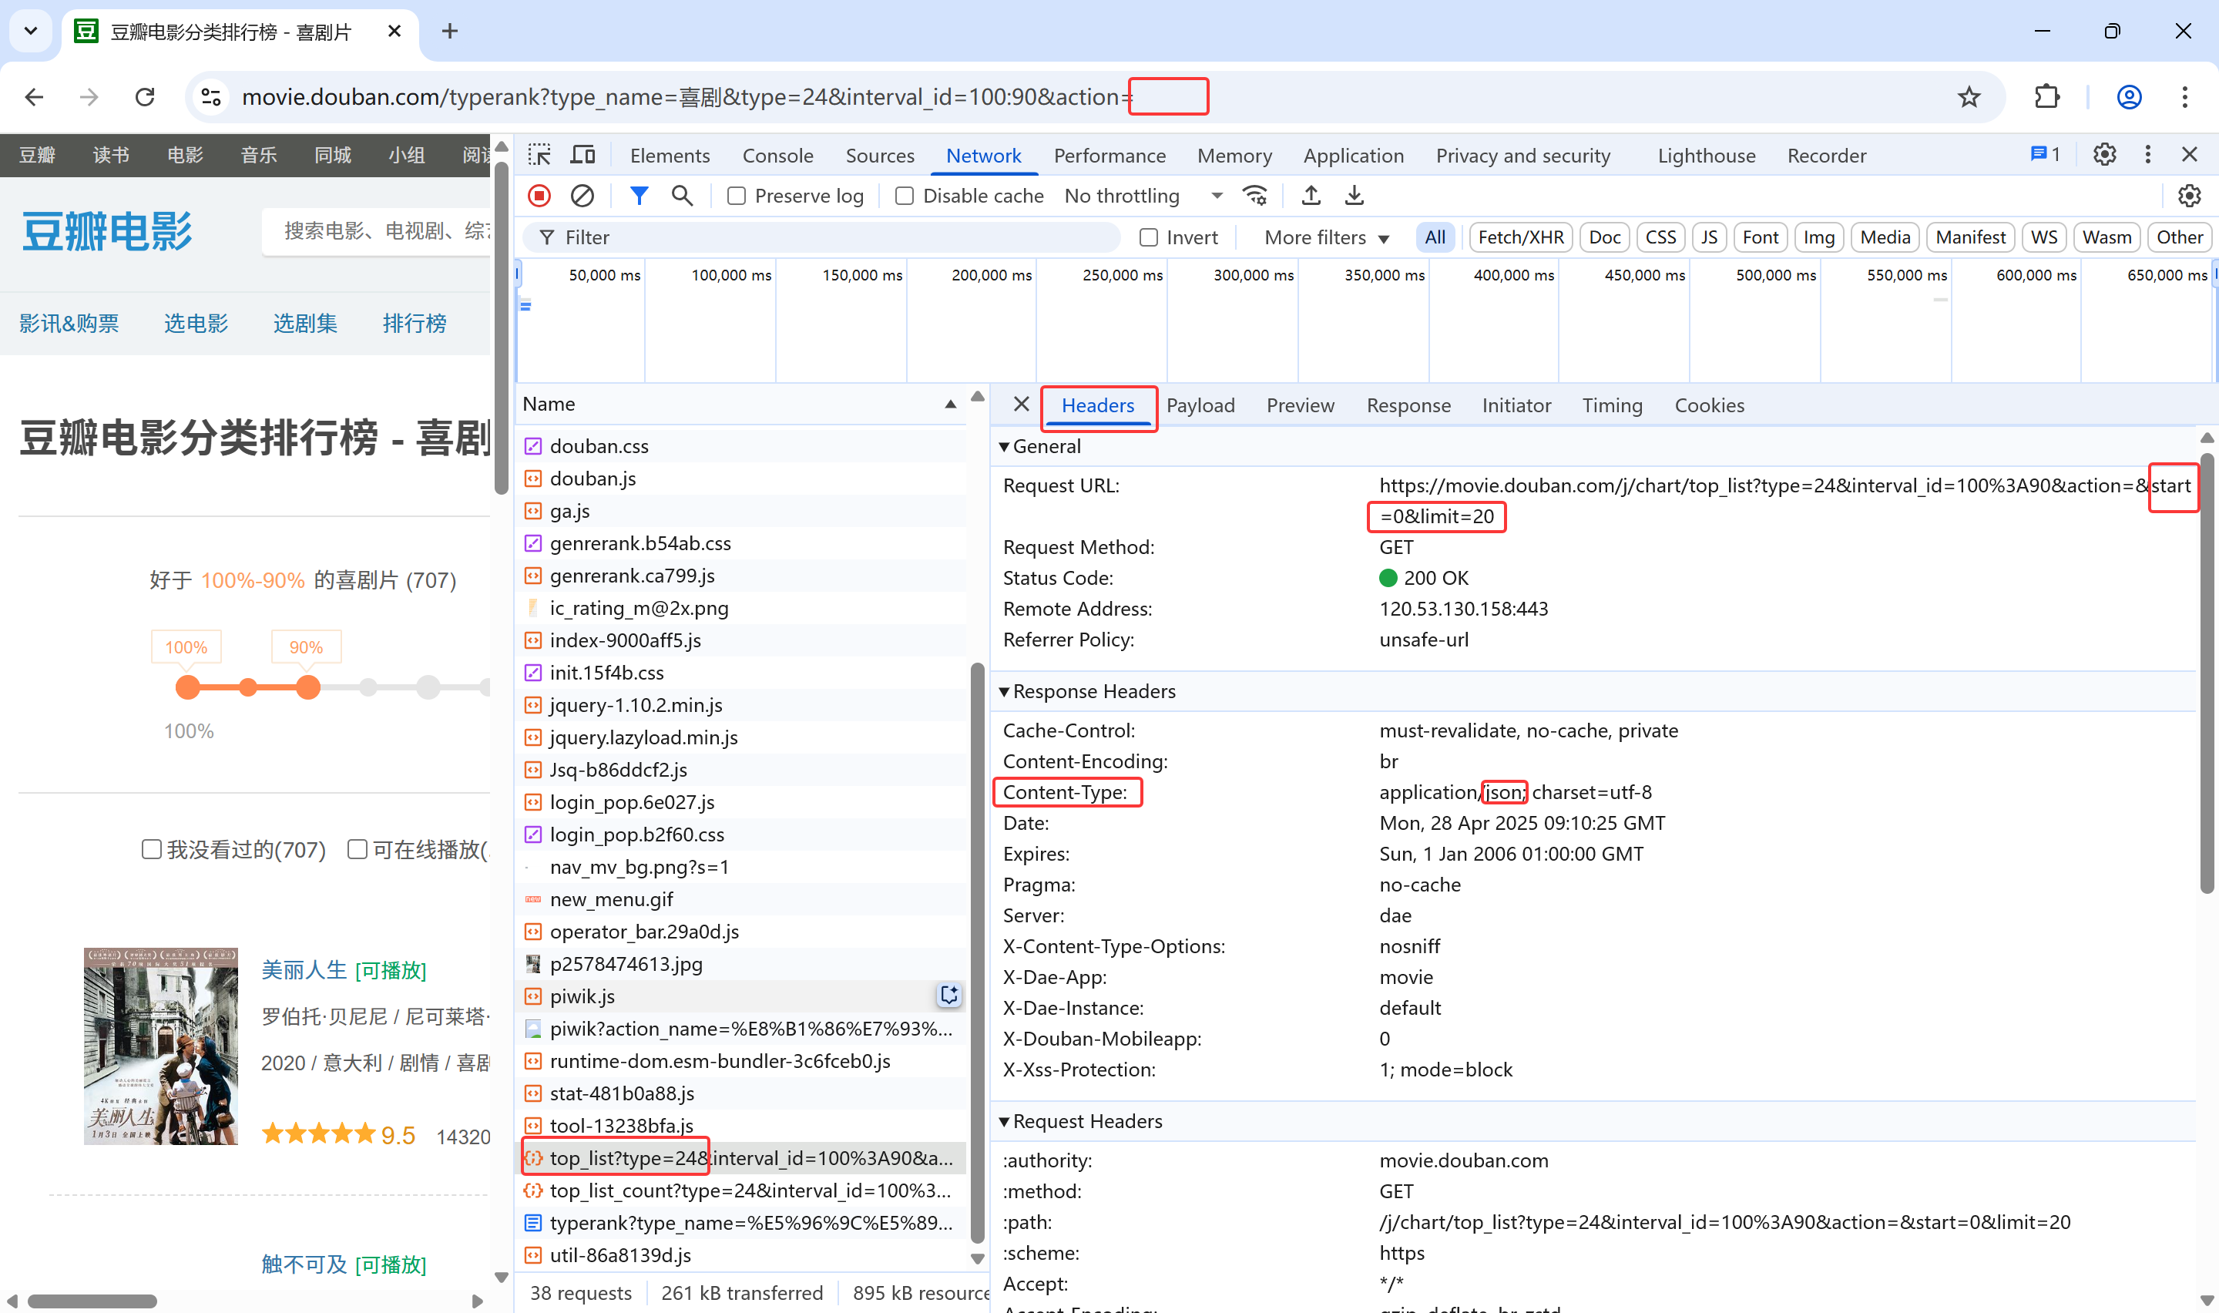This screenshot has height=1313, width=2219.
Task: Collapse the Response Headers section
Action: (1093, 691)
